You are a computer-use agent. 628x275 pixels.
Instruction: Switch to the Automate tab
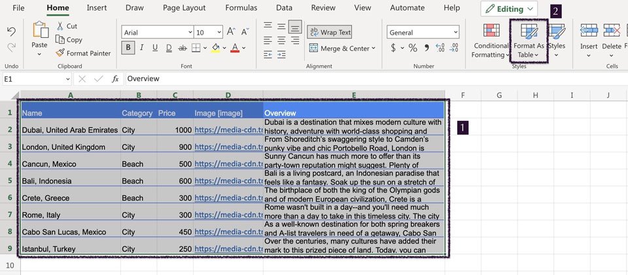pyautogui.click(x=408, y=8)
